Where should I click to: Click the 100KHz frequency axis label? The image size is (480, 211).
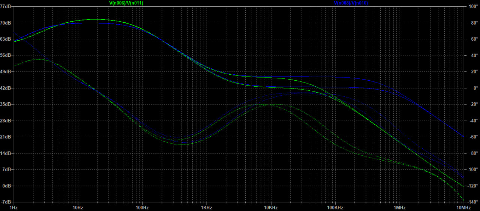coord(335,207)
